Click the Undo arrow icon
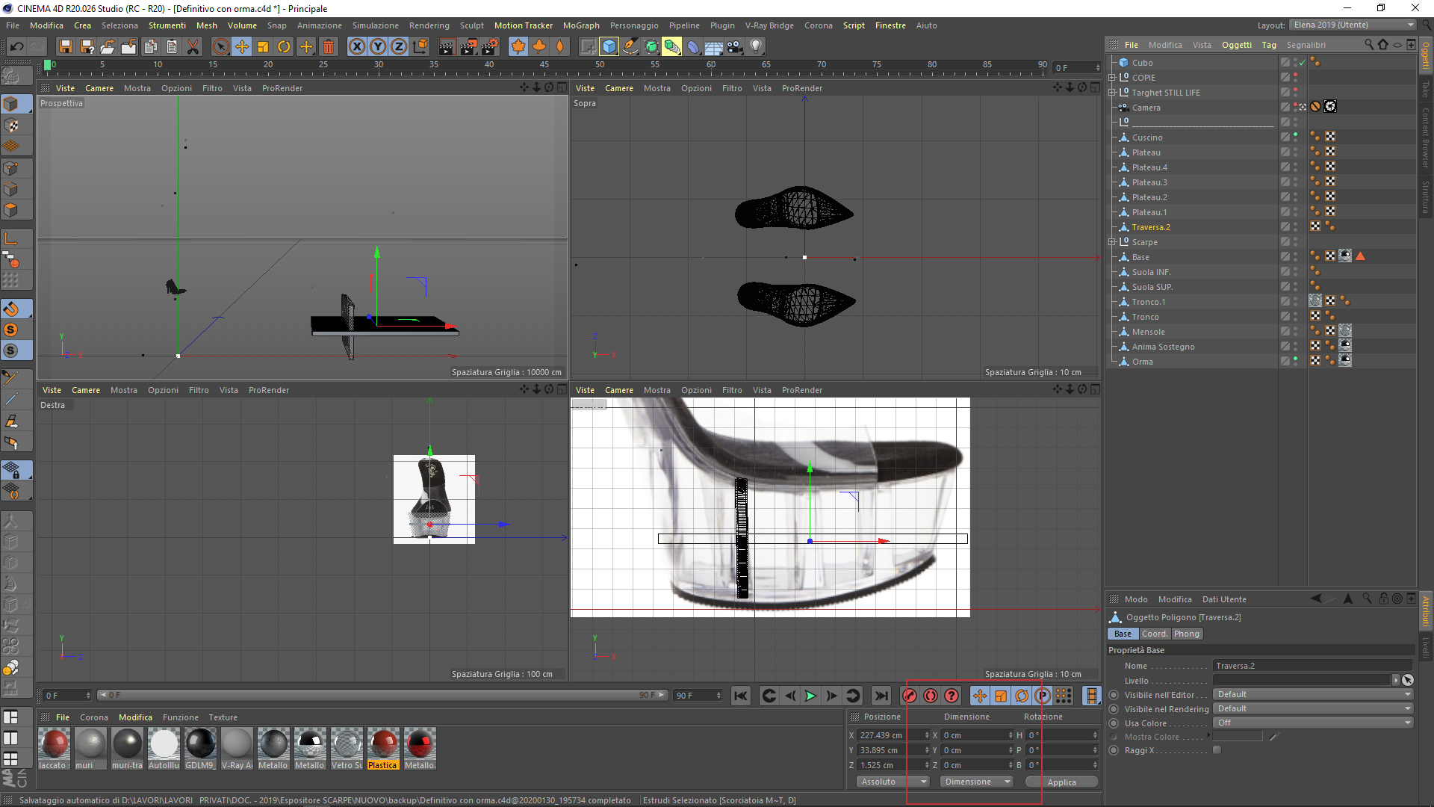 click(16, 46)
